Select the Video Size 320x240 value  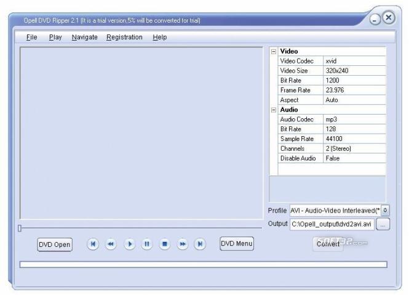(x=354, y=71)
